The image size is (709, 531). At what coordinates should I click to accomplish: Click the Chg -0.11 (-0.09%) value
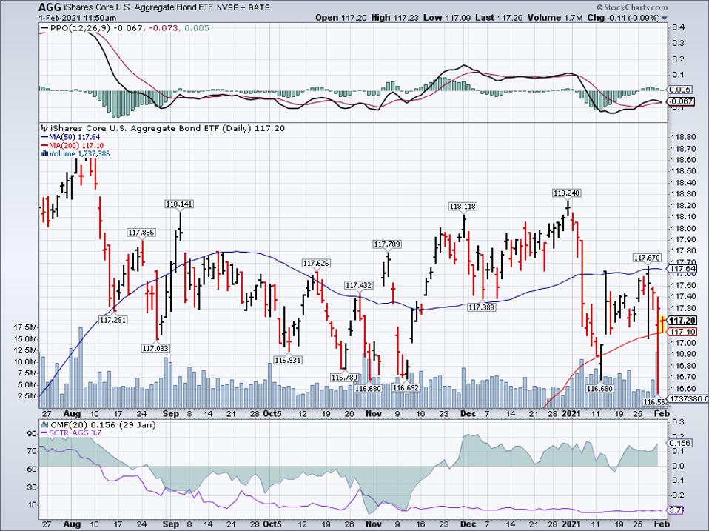(624, 18)
